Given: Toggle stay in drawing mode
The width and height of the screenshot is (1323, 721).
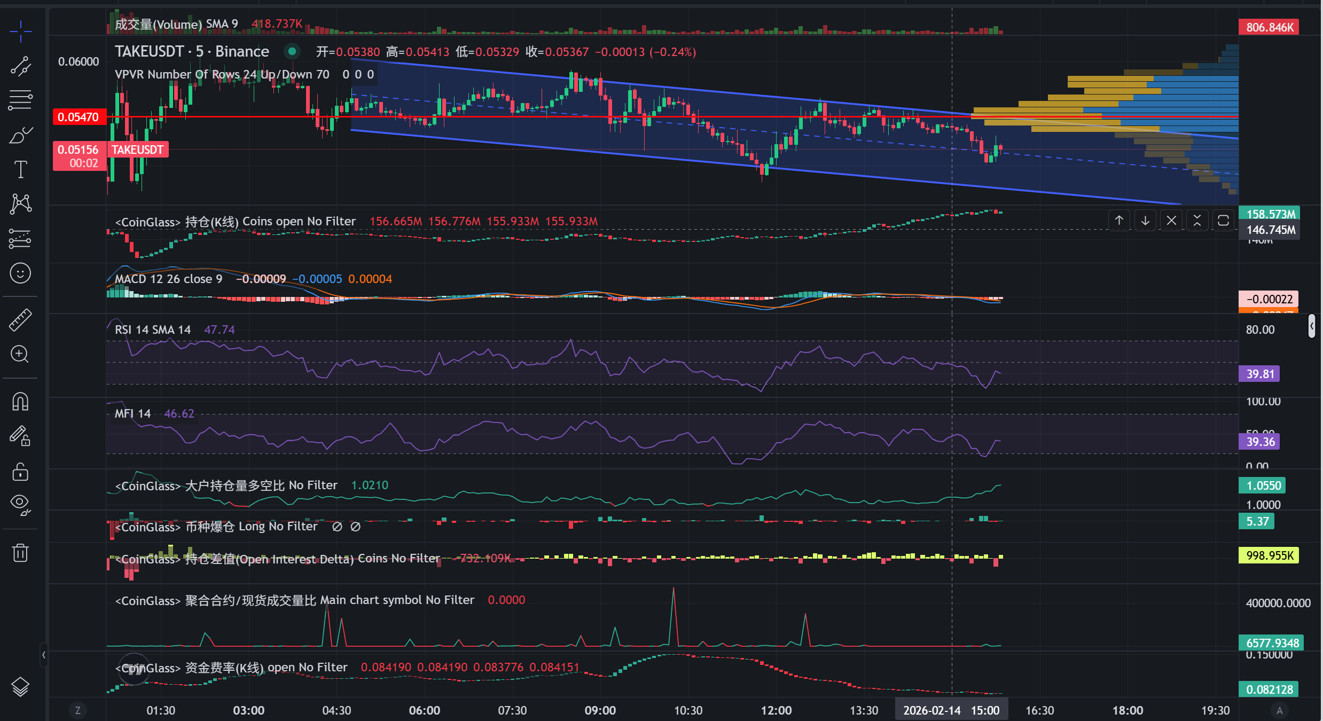Looking at the screenshot, I should coord(20,436).
